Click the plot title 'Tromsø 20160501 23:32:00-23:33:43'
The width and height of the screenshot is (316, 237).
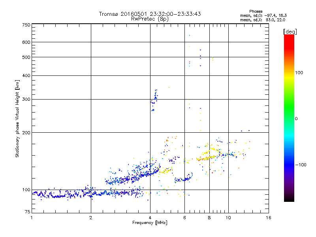tap(150, 14)
